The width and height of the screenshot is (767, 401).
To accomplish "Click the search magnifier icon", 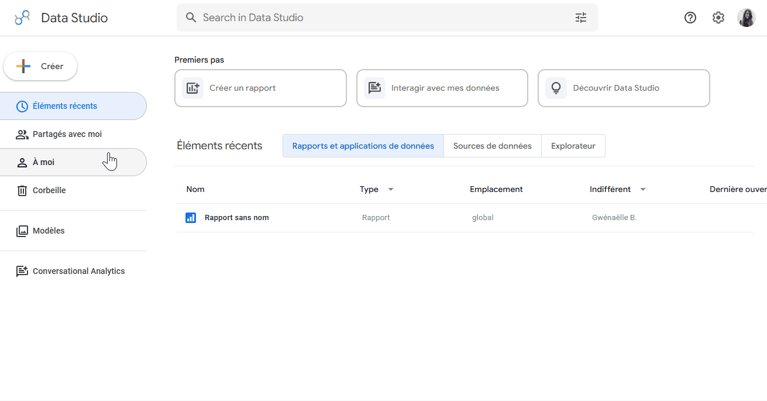I will pyautogui.click(x=191, y=18).
